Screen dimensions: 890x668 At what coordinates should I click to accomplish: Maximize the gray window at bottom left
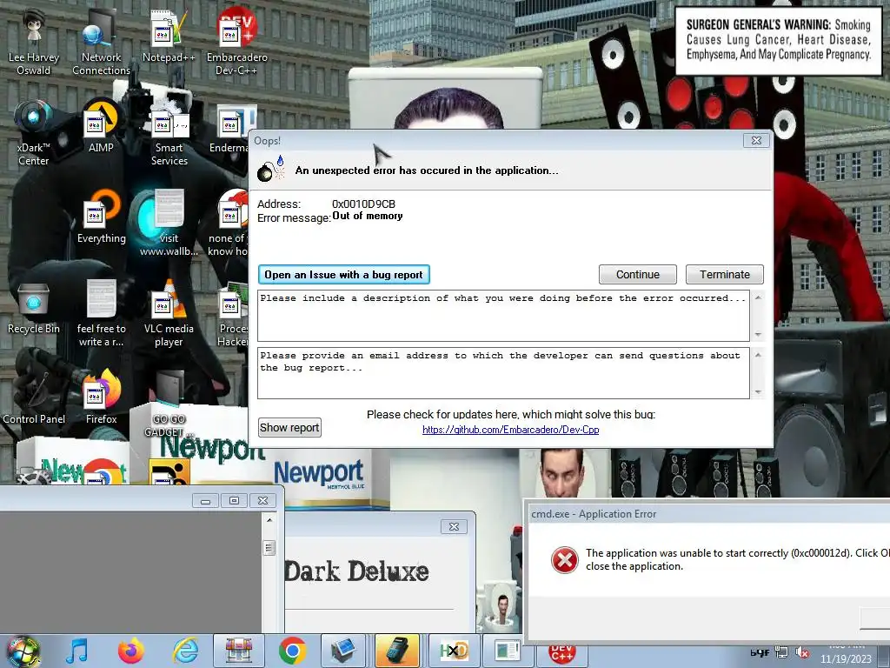tap(234, 500)
